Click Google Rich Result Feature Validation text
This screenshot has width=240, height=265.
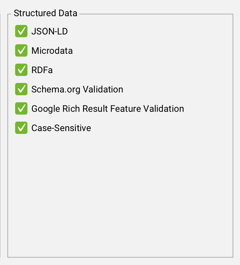(108, 109)
